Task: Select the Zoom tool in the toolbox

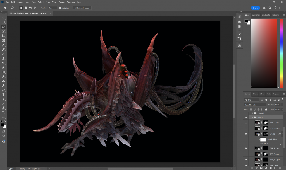Action: click(3, 113)
